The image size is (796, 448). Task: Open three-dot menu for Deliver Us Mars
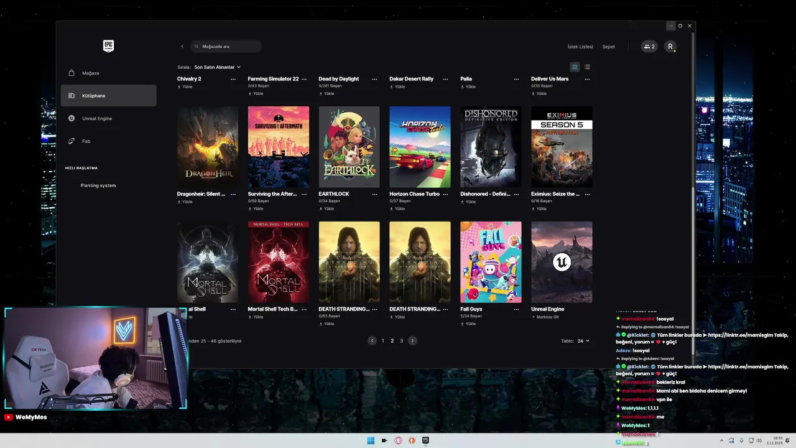(587, 79)
